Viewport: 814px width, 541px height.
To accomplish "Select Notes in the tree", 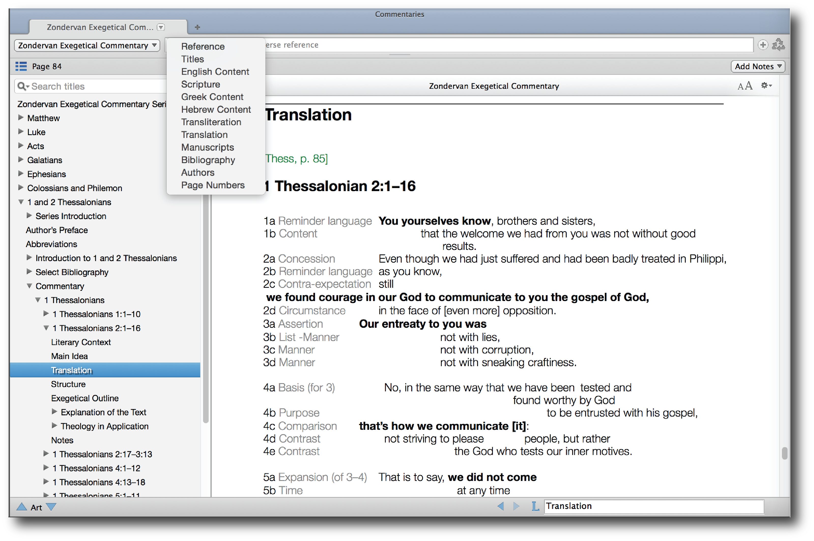I will (x=62, y=440).
